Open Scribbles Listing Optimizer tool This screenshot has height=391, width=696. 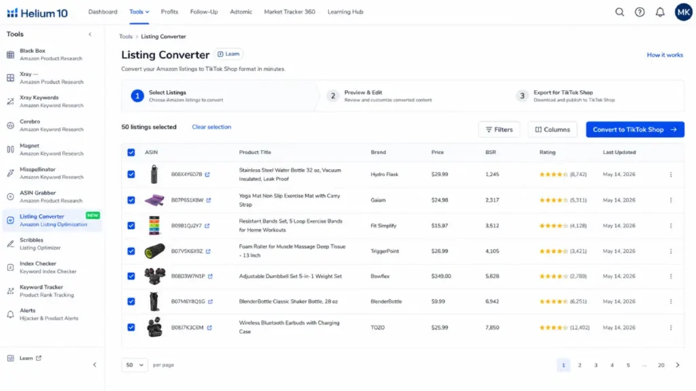pyautogui.click(x=52, y=244)
